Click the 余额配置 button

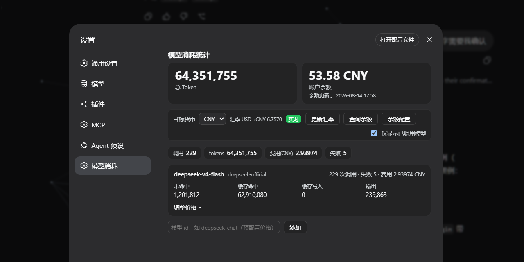pos(399,119)
